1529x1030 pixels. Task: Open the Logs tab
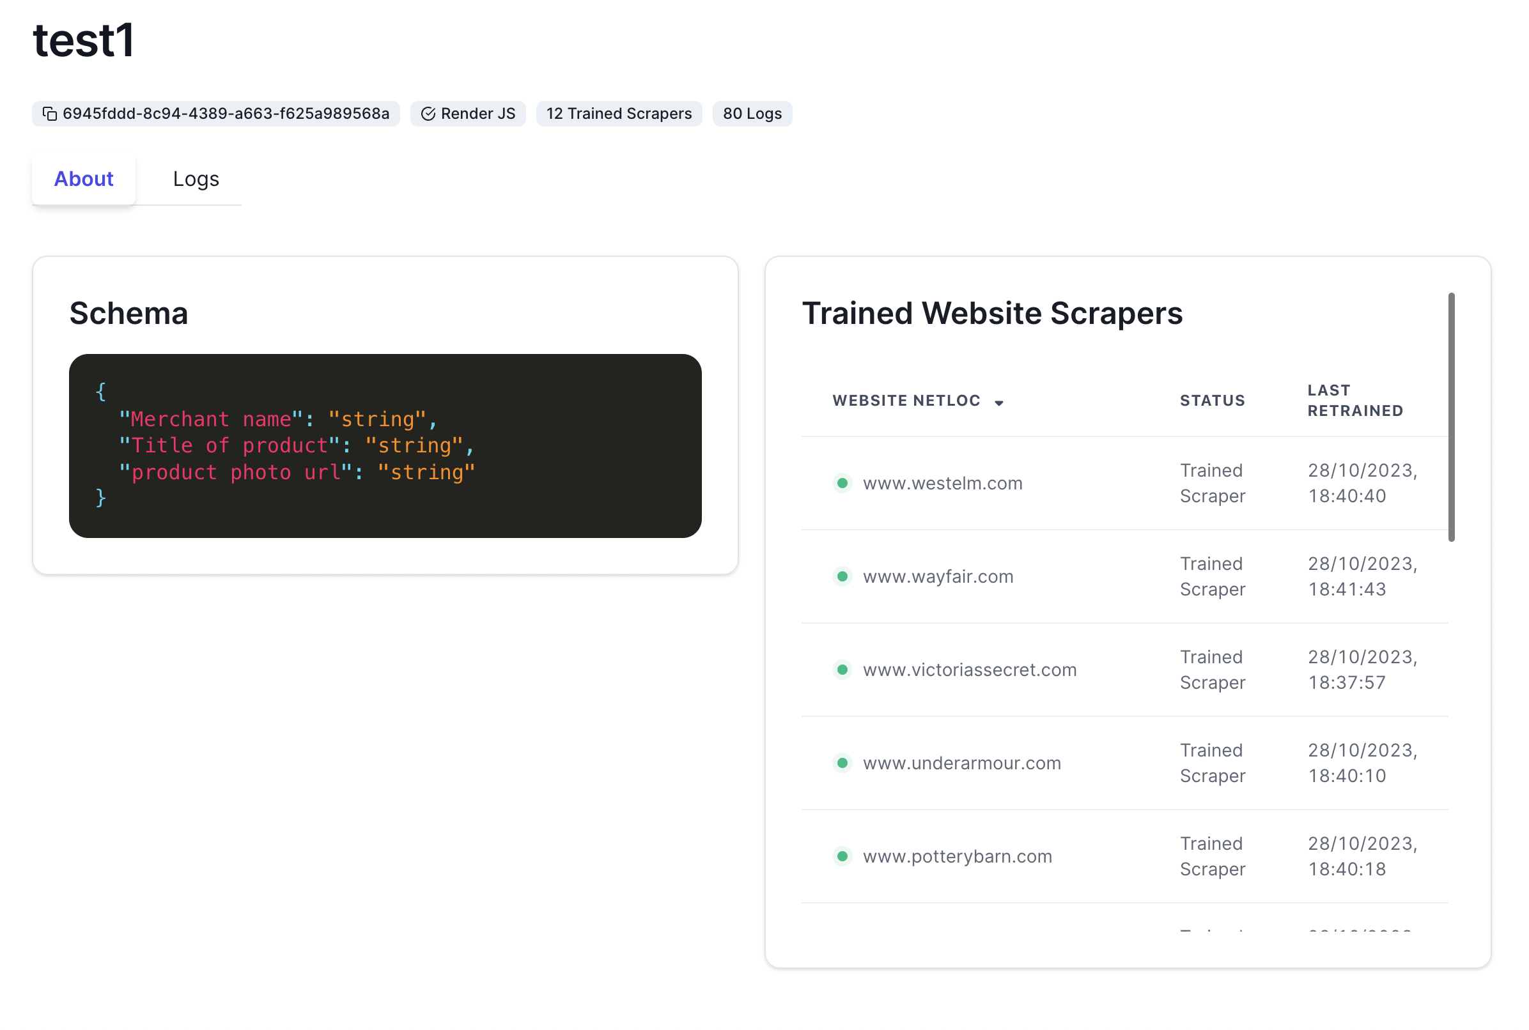pyautogui.click(x=196, y=179)
